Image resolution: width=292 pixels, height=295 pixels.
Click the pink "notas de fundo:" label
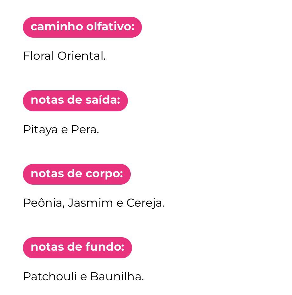(77, 247)
